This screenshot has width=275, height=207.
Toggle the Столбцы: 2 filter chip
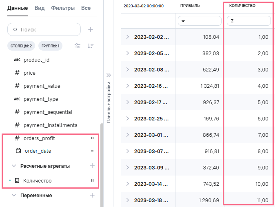point(21,46)
